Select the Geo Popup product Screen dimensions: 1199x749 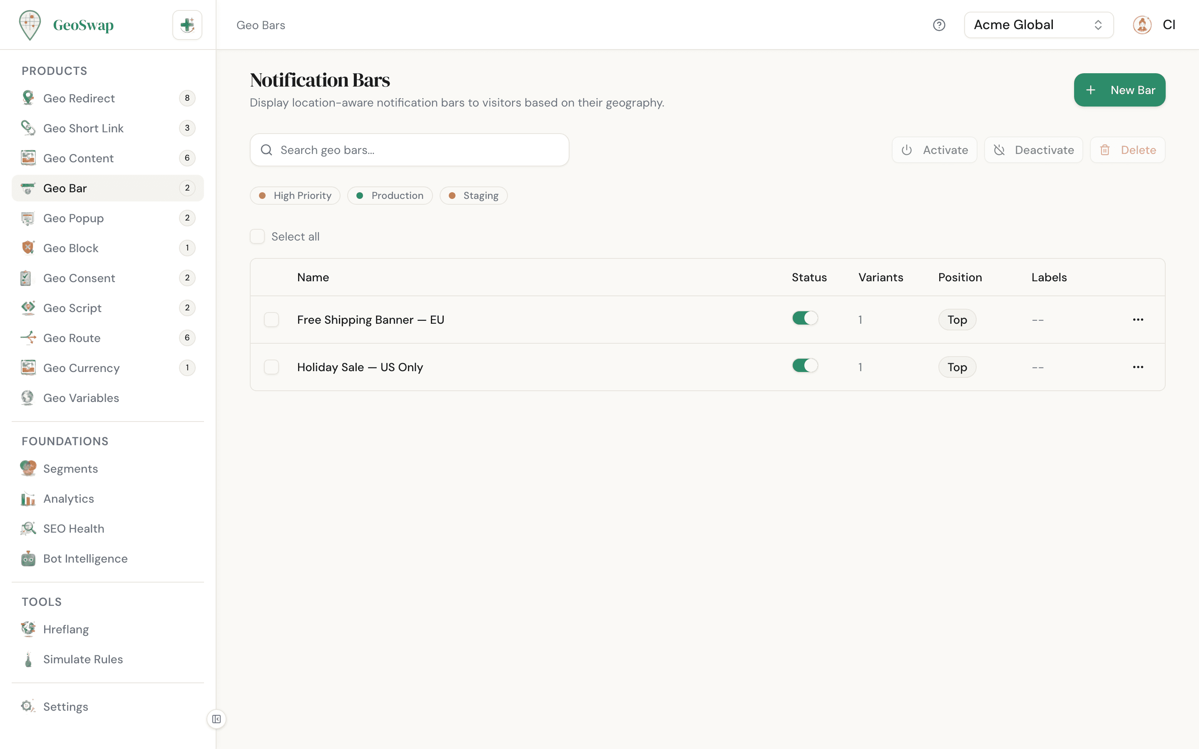(73, 218)
